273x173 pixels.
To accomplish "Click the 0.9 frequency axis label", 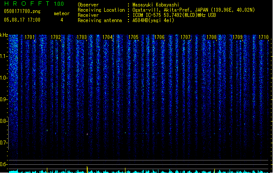I will pos(3,99).
